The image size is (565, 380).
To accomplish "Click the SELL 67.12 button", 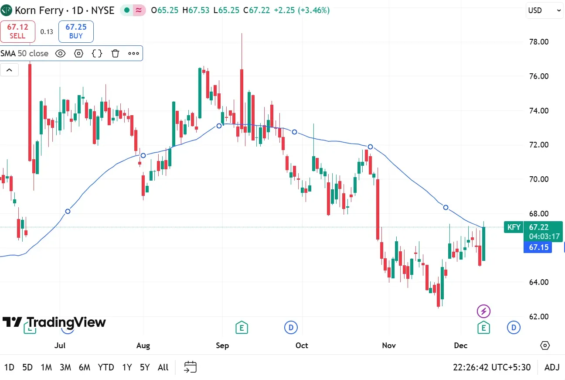I will [x=17, y=31].
